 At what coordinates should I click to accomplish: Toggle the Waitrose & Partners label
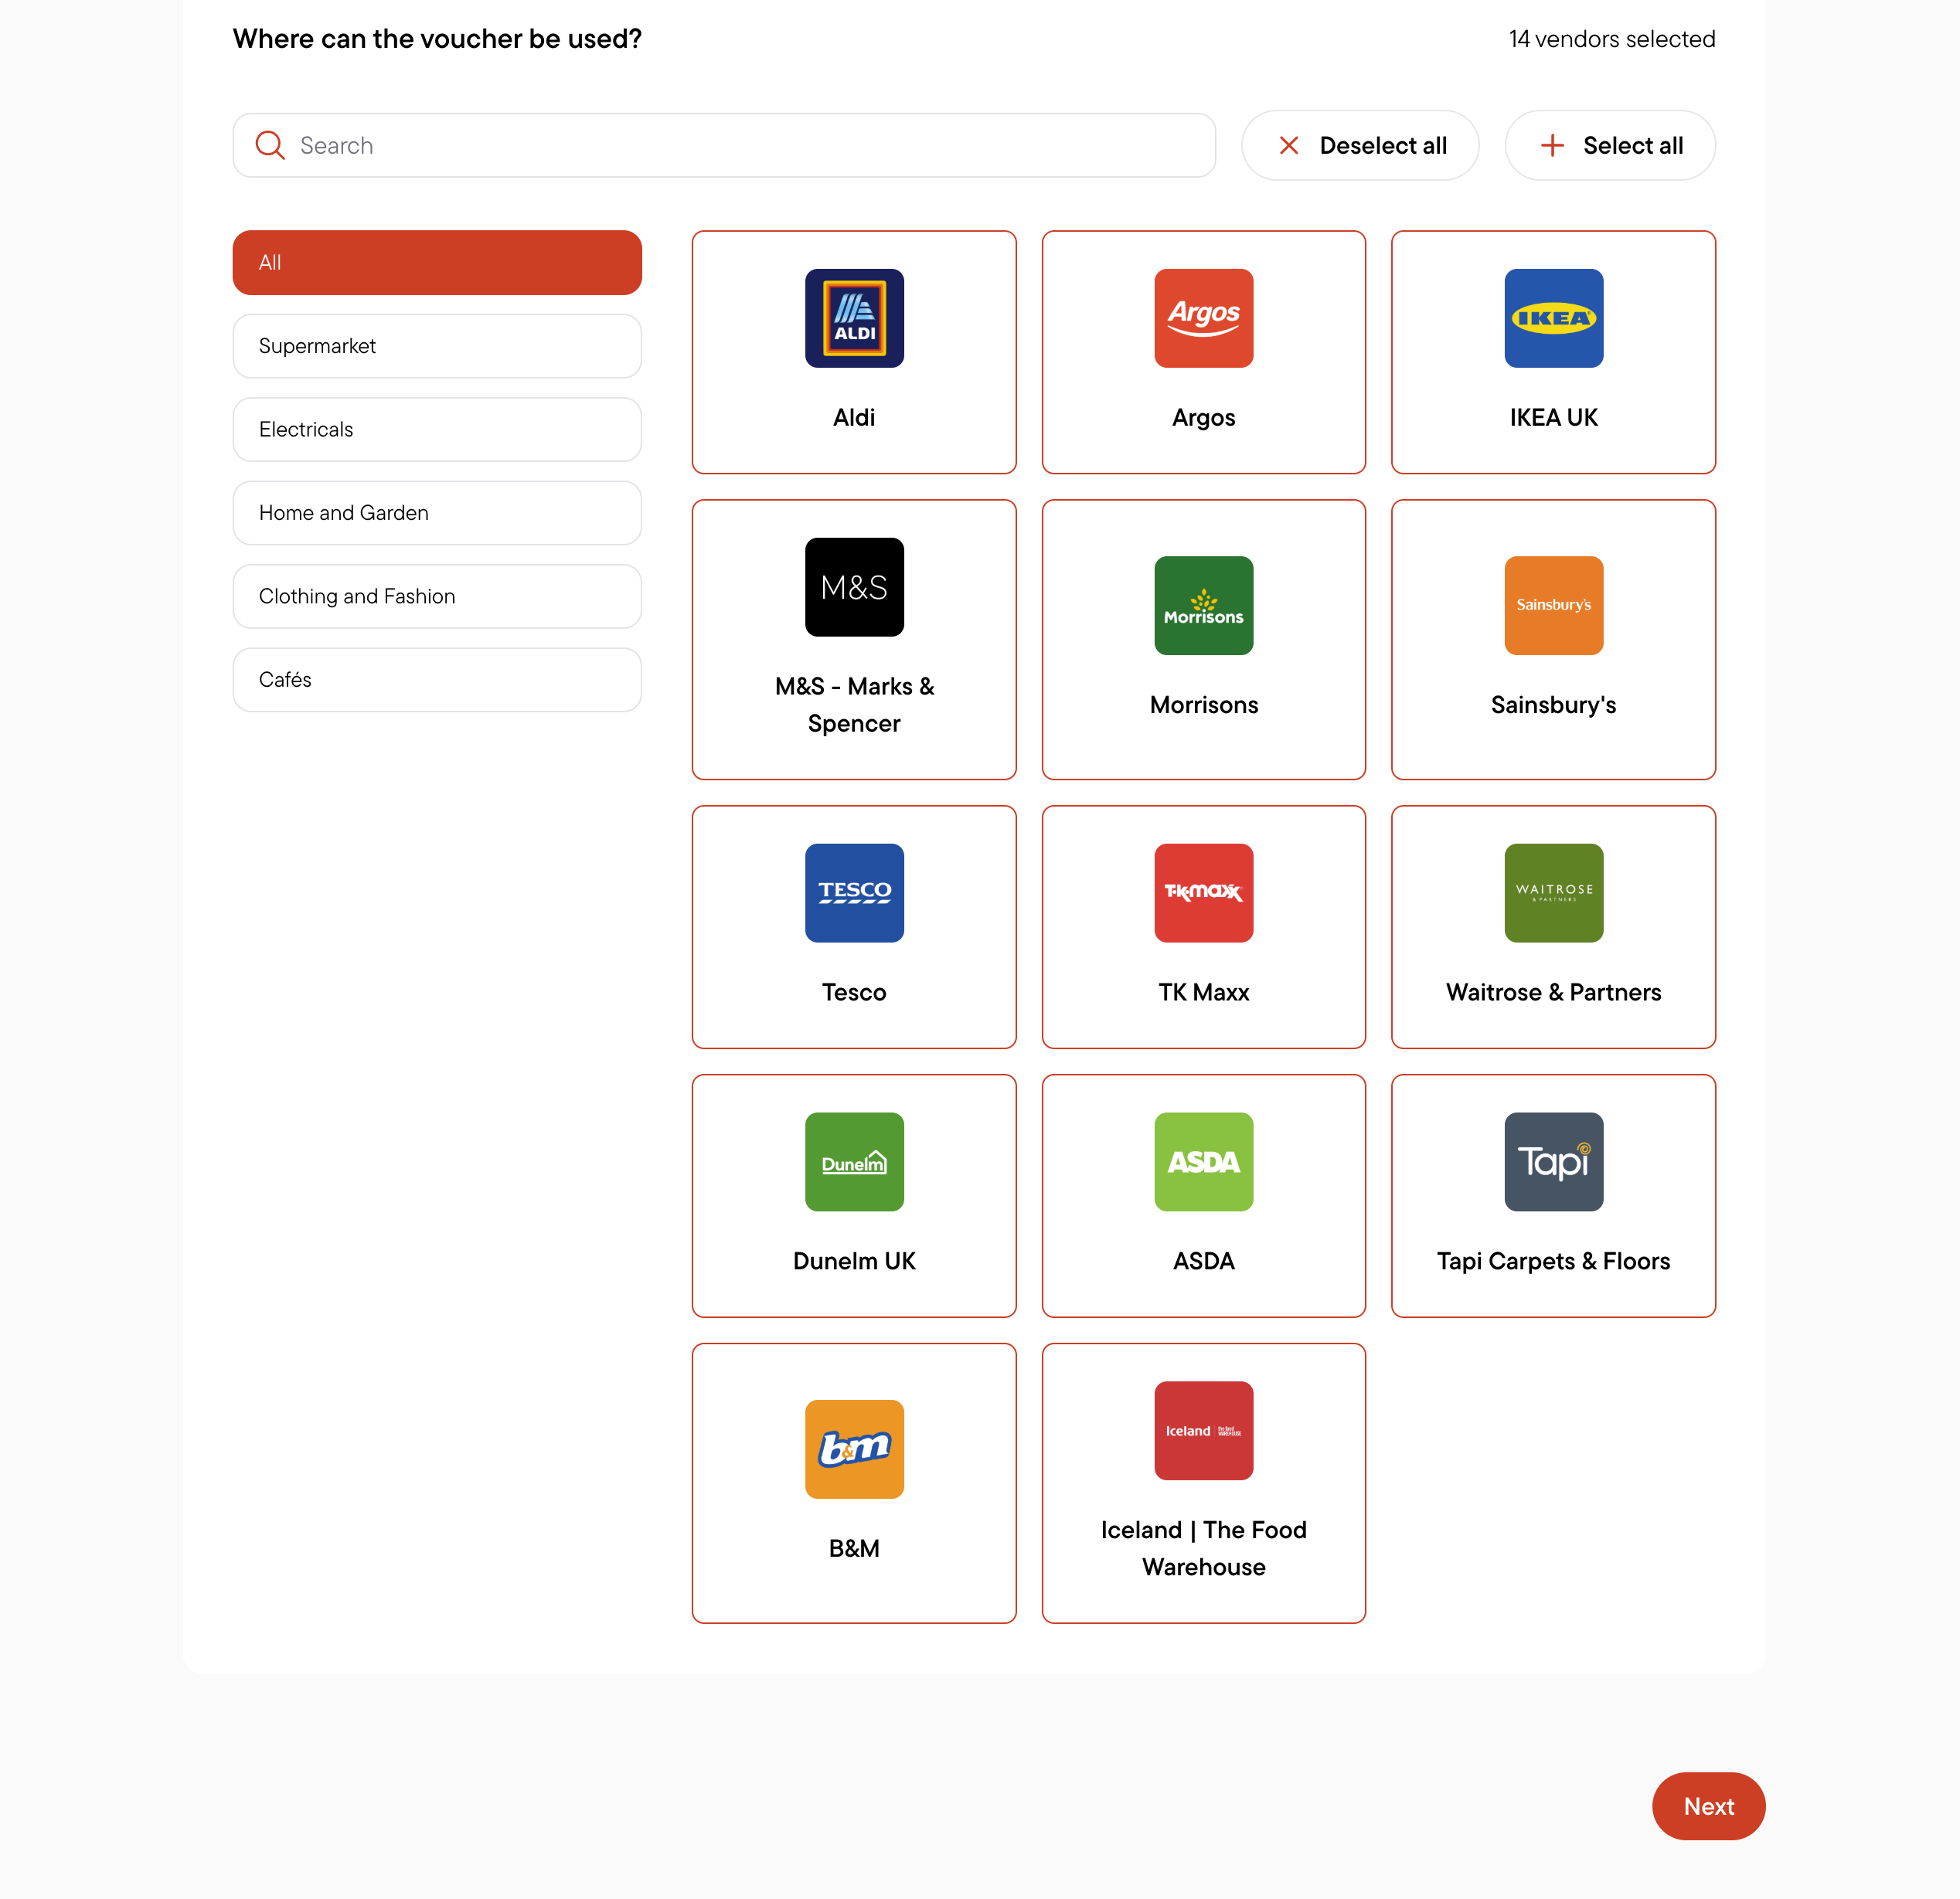pos(1553,993)
